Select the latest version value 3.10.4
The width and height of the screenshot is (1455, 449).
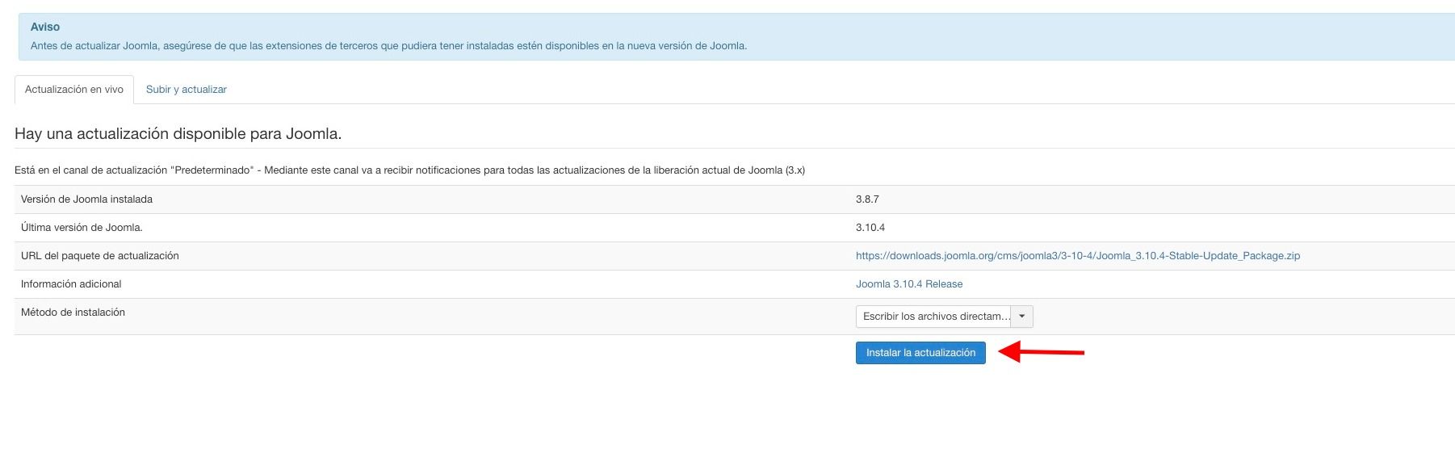click(x=870, y=228)
